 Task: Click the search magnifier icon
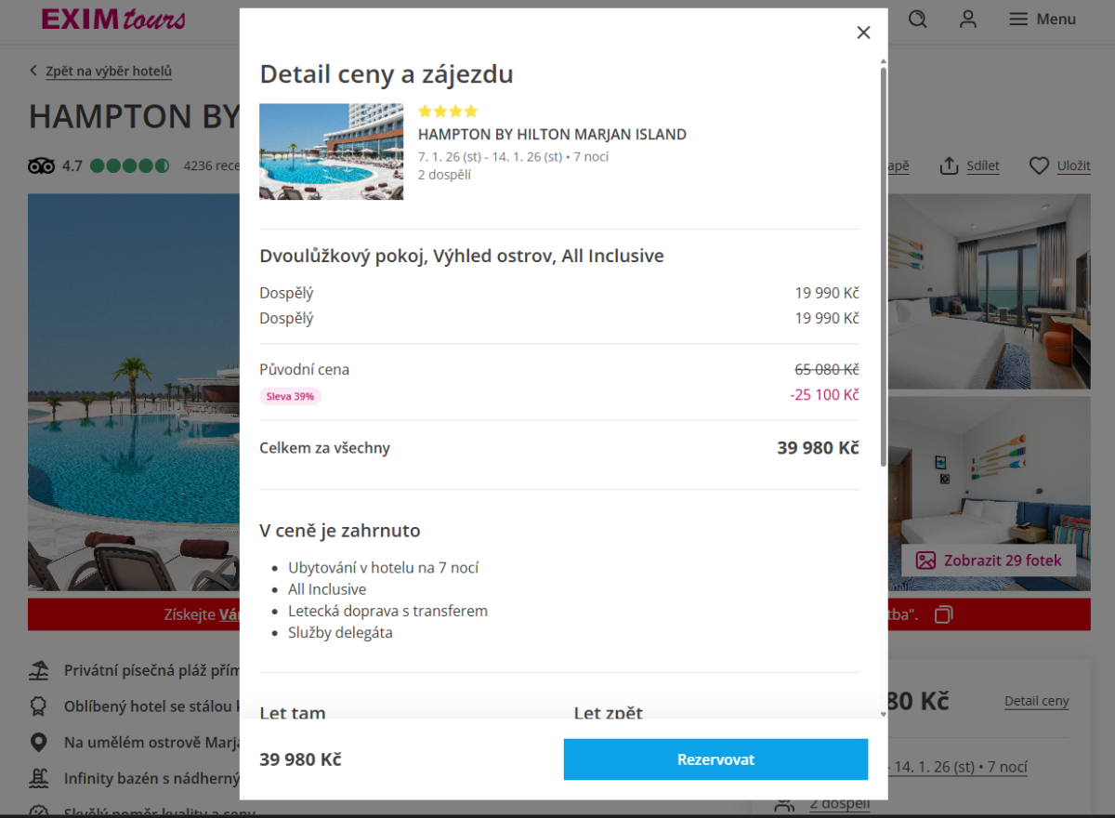point(918,20)
